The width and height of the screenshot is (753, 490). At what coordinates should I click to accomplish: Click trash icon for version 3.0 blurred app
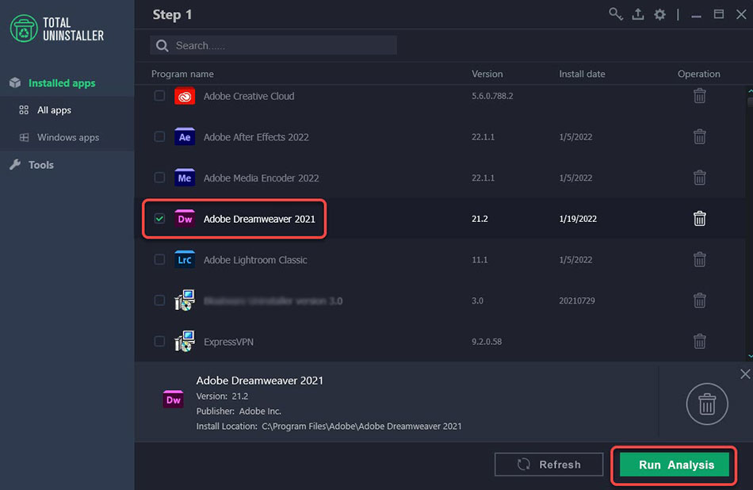tap(700, 301)
